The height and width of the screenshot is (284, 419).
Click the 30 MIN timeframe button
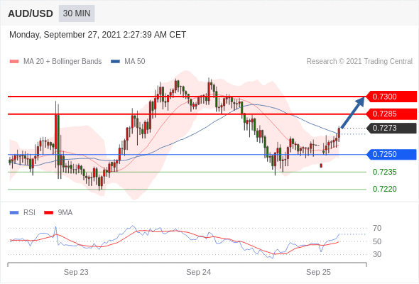(77, 13)
